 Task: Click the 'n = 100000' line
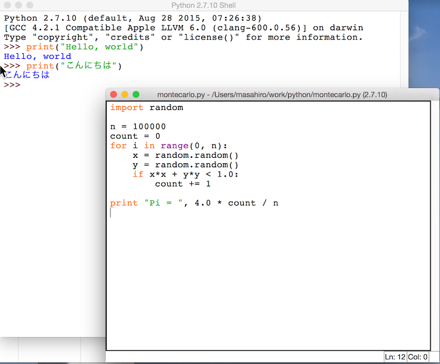pos(138,126)
